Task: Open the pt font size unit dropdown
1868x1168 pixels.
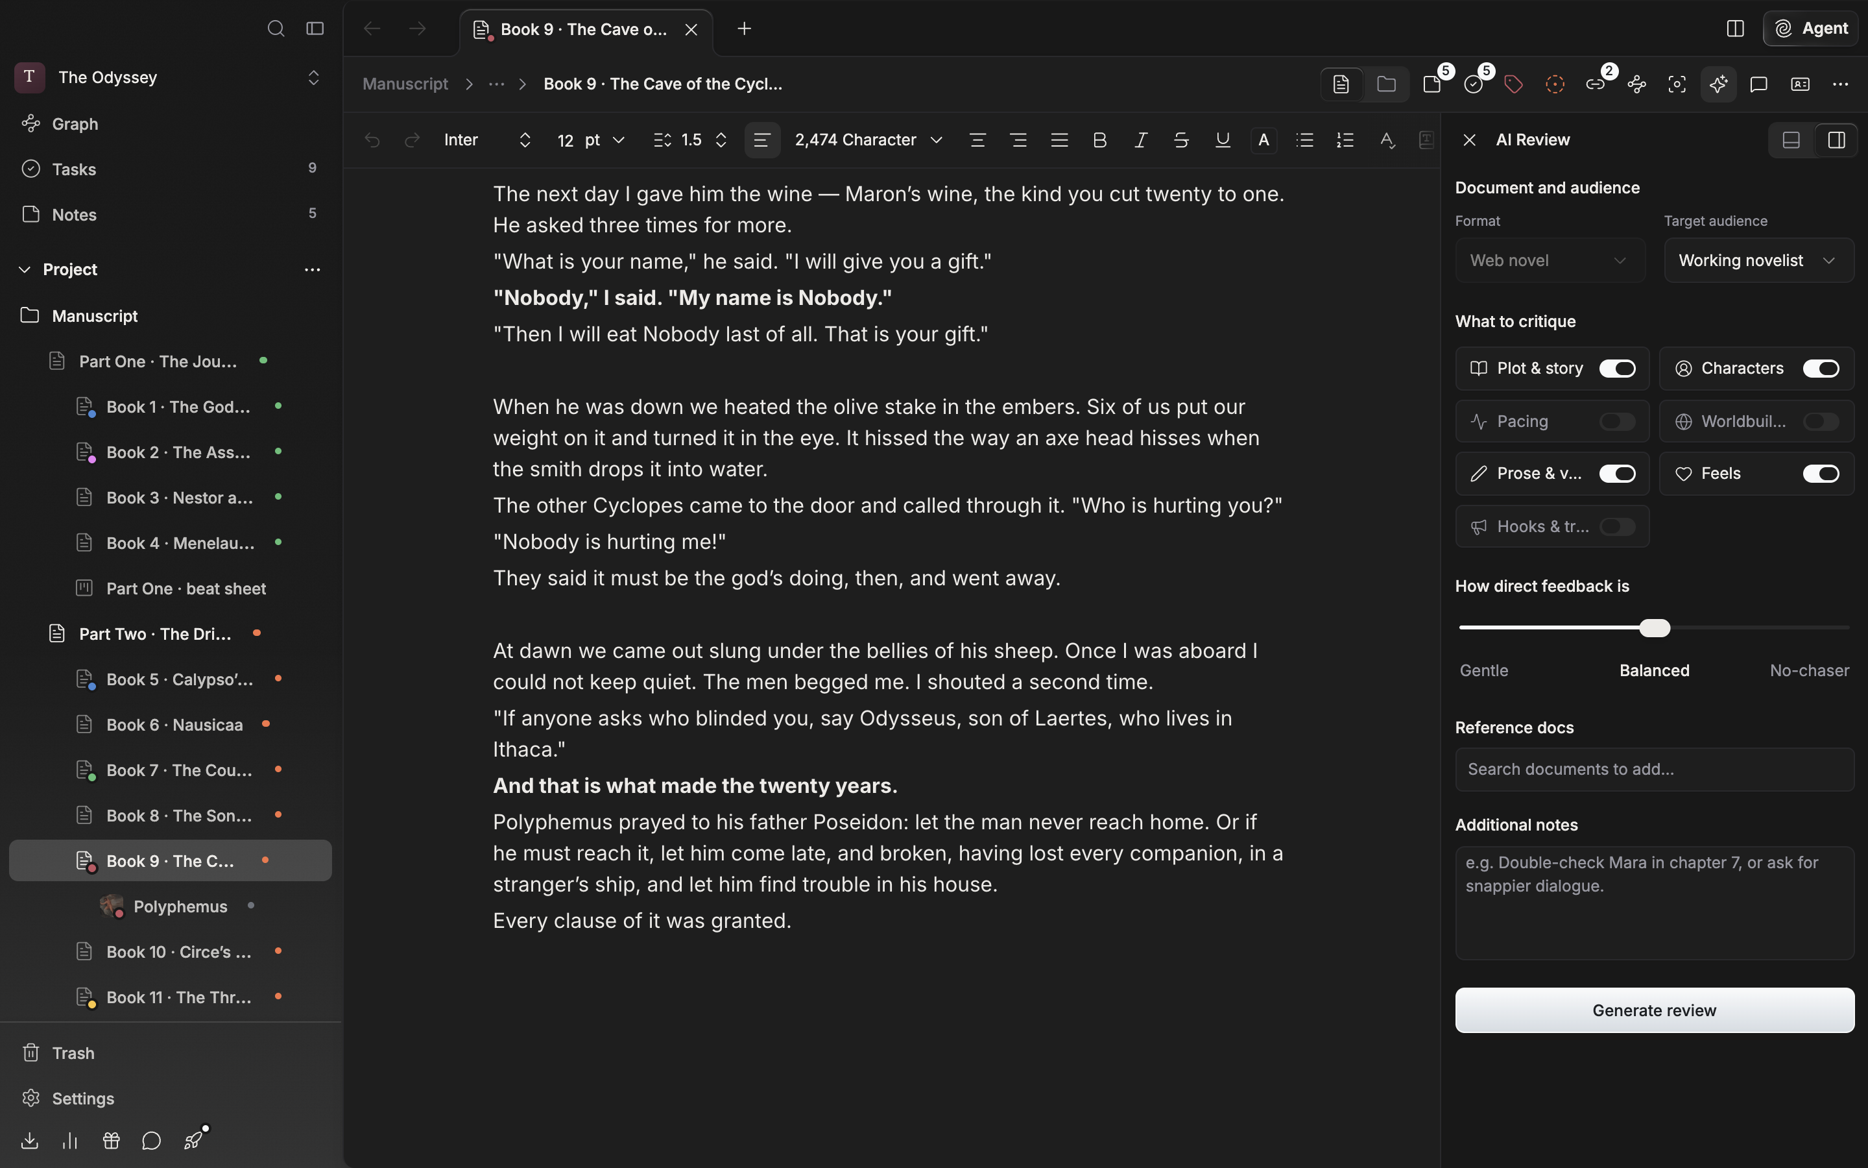Action: [x=605, y=140]
